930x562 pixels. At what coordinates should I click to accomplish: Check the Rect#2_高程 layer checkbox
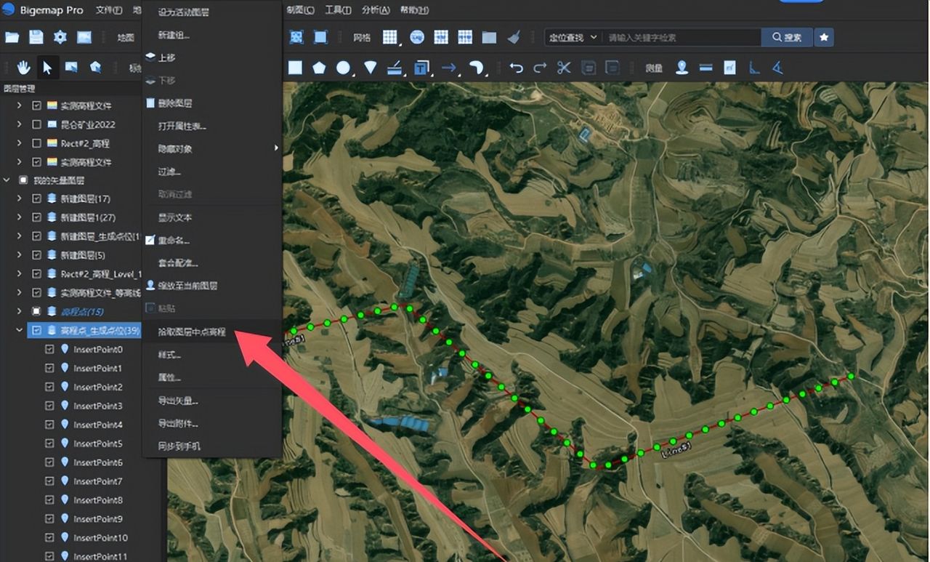pyautogui.click(x=36, y=143)
